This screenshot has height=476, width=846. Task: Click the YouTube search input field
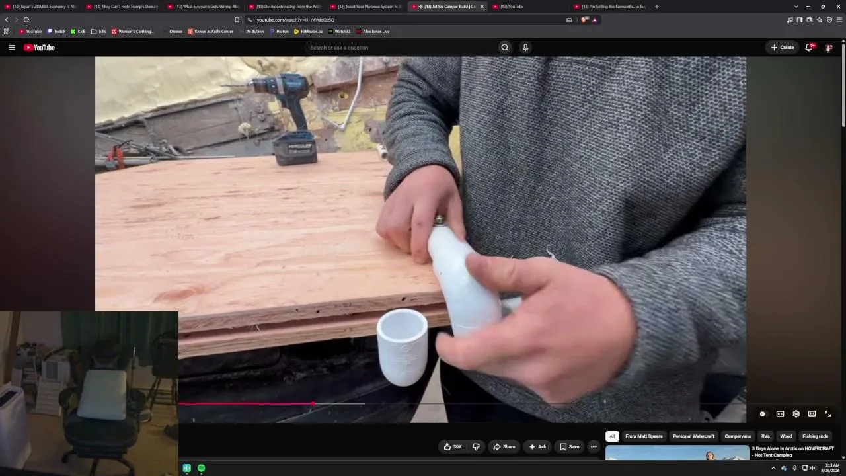(401, 48)
